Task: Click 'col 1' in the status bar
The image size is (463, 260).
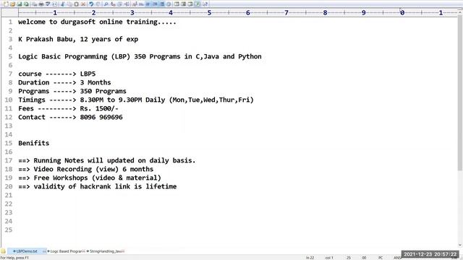Action: [329, 258]
